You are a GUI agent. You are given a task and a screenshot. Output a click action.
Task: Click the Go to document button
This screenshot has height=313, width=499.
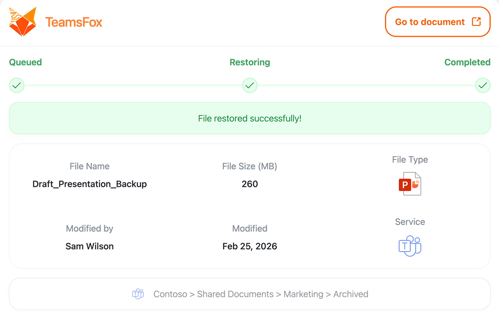pos(437,21)
